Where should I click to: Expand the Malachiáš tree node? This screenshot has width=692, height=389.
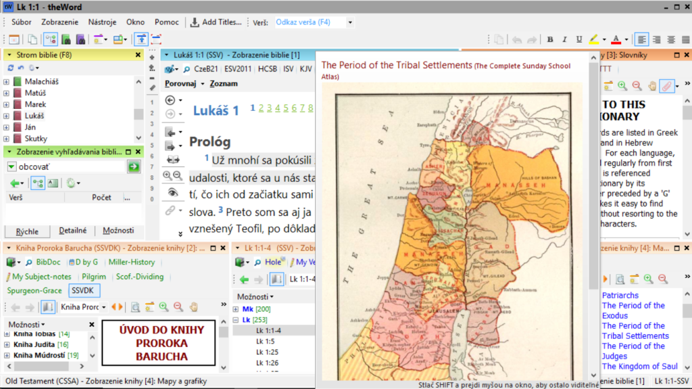pos(6,82)
